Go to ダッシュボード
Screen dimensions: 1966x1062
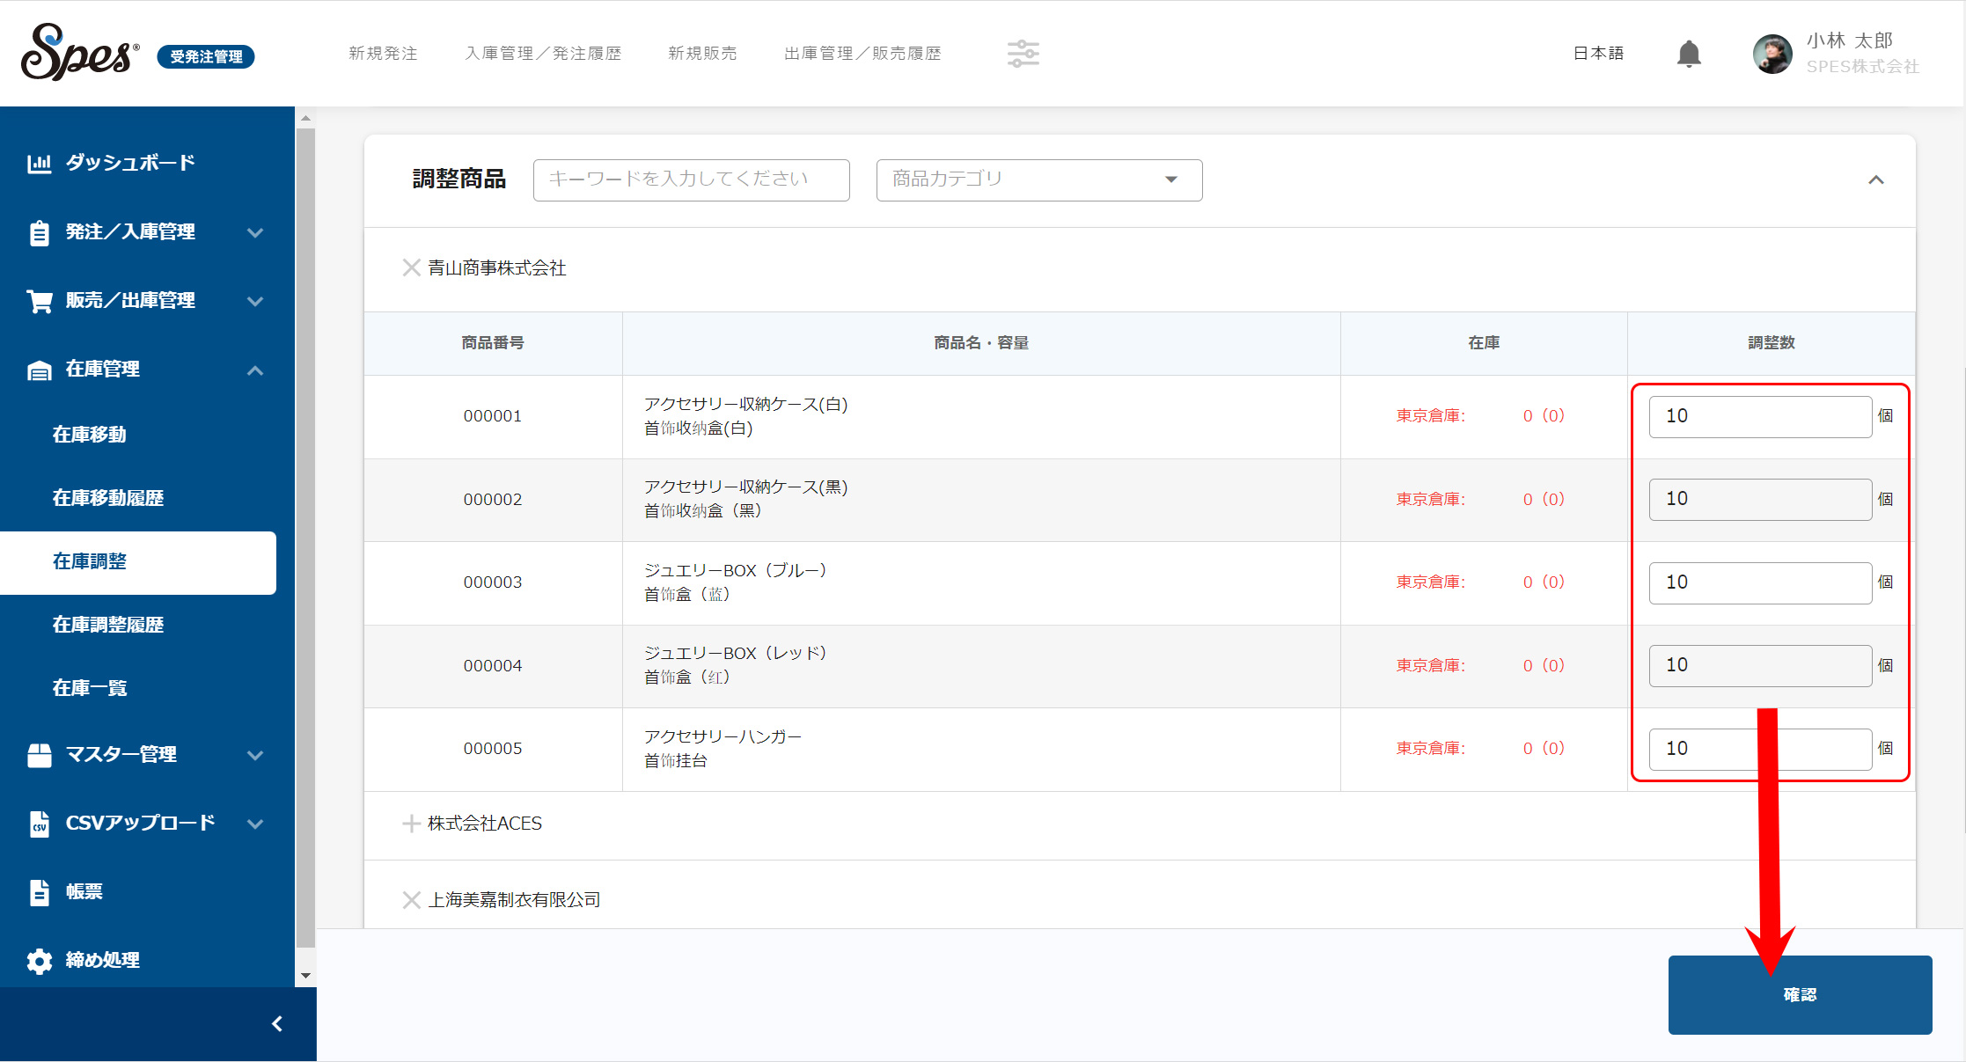pyautogui.click(x=130, y=163)
